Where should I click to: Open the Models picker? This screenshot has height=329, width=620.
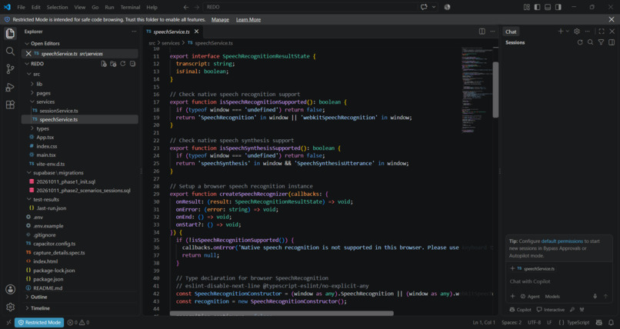click(552, 296)
